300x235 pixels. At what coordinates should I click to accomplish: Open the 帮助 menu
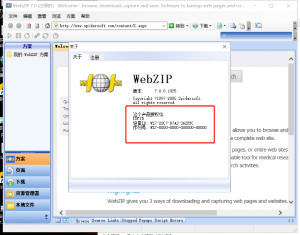point(85,16)
